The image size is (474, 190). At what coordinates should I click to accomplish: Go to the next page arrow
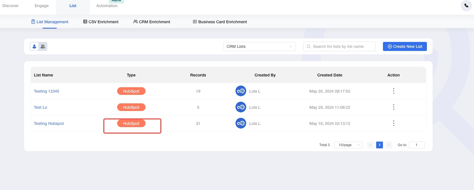click(389, 145)
